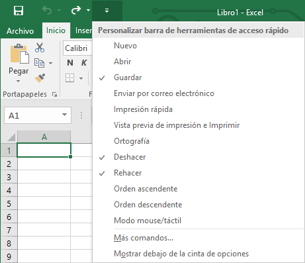Open the Name Box dropdown arrow
The width and height of the screenshot is (305, 263).
point(64,115)
